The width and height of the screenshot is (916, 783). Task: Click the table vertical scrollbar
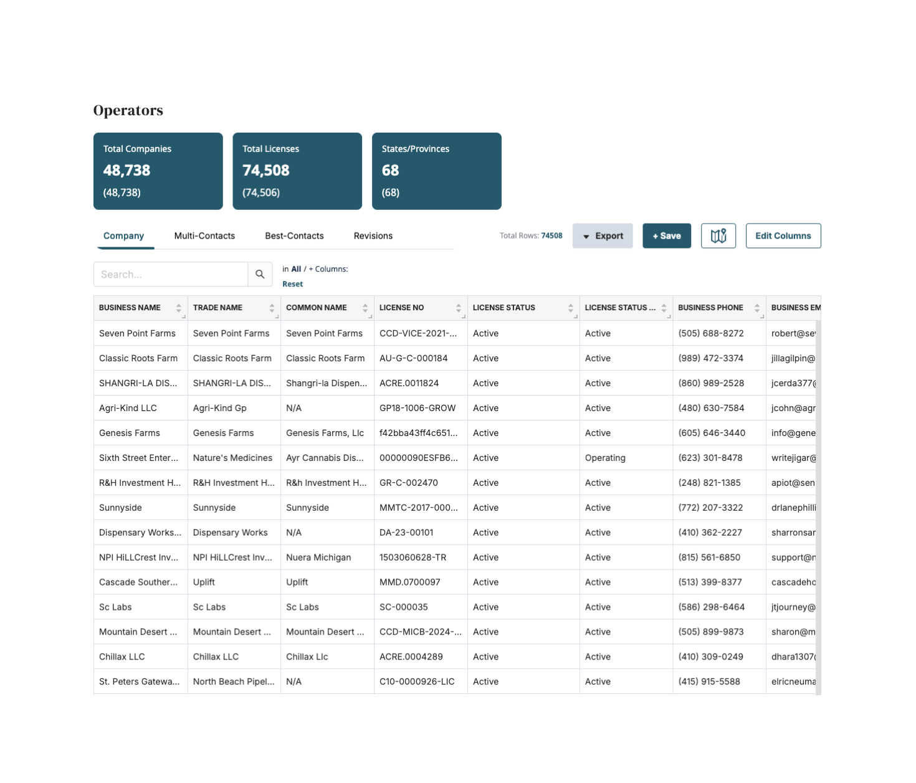coord(818,508)
